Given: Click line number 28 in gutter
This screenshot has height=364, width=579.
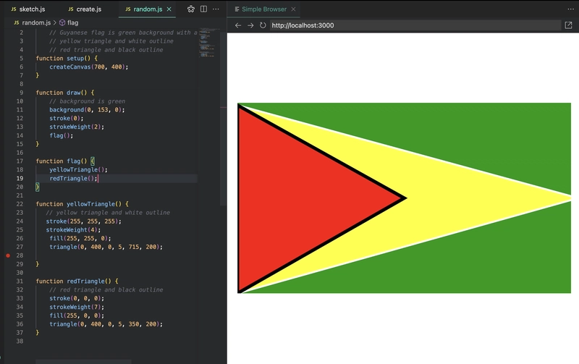Looking at the screenshot, I should (20, 255).
